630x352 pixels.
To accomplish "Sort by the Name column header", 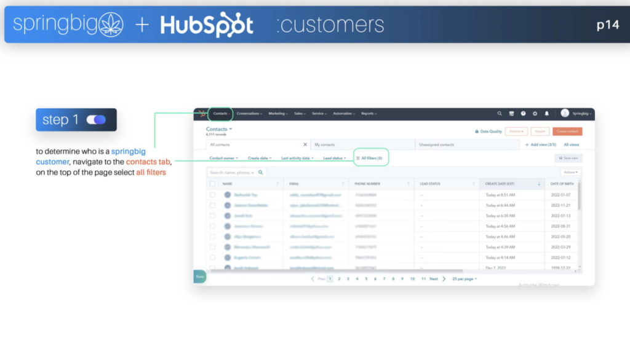I will click(x=250, y=184).
